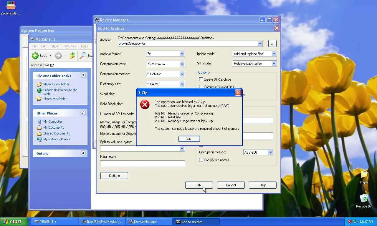Click the Options button in Add to Archive
The height and width of the screenshot is (226, 377).
[114, 176]
